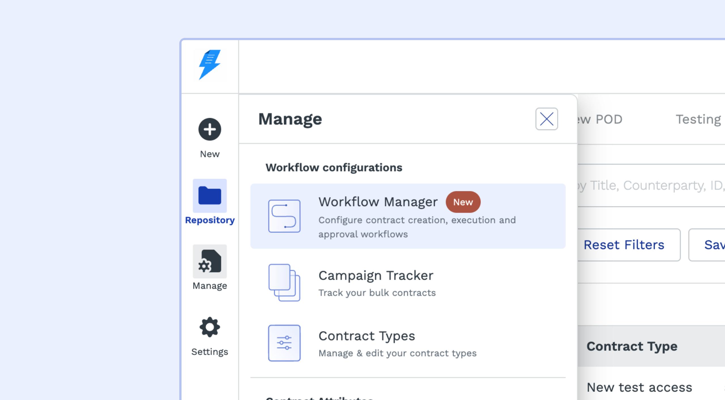The image size is (725, 400).
Task: Switch to the Testing tab
Action: click(x=698, y=119)
